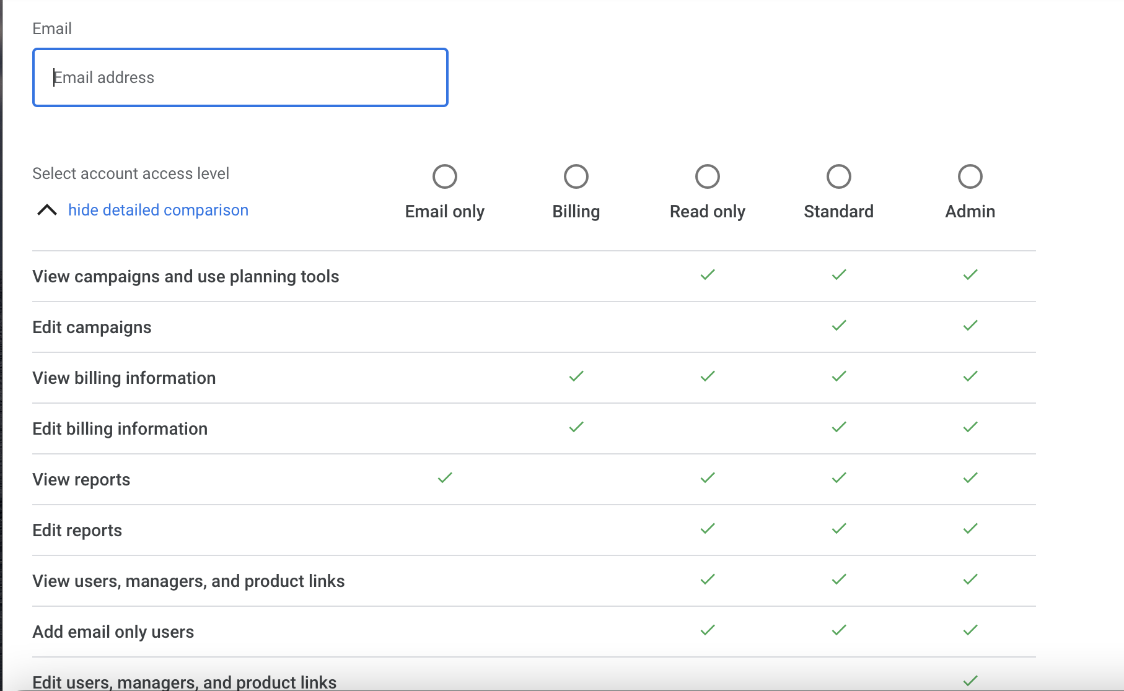Click Billing's checkmark for Edit billing information
Screen dimensions: 1124x691
pyautogui.click(x=576, y=427)
